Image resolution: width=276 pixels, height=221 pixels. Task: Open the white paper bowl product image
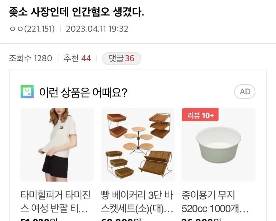(219, 145)
